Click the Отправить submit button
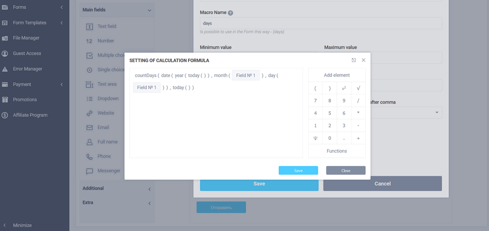Screen dimensions: 489x231 pos(221,207)
